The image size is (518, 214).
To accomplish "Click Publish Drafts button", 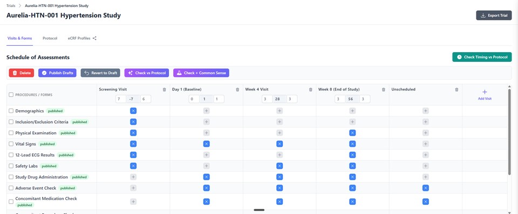I will point(58,73).
